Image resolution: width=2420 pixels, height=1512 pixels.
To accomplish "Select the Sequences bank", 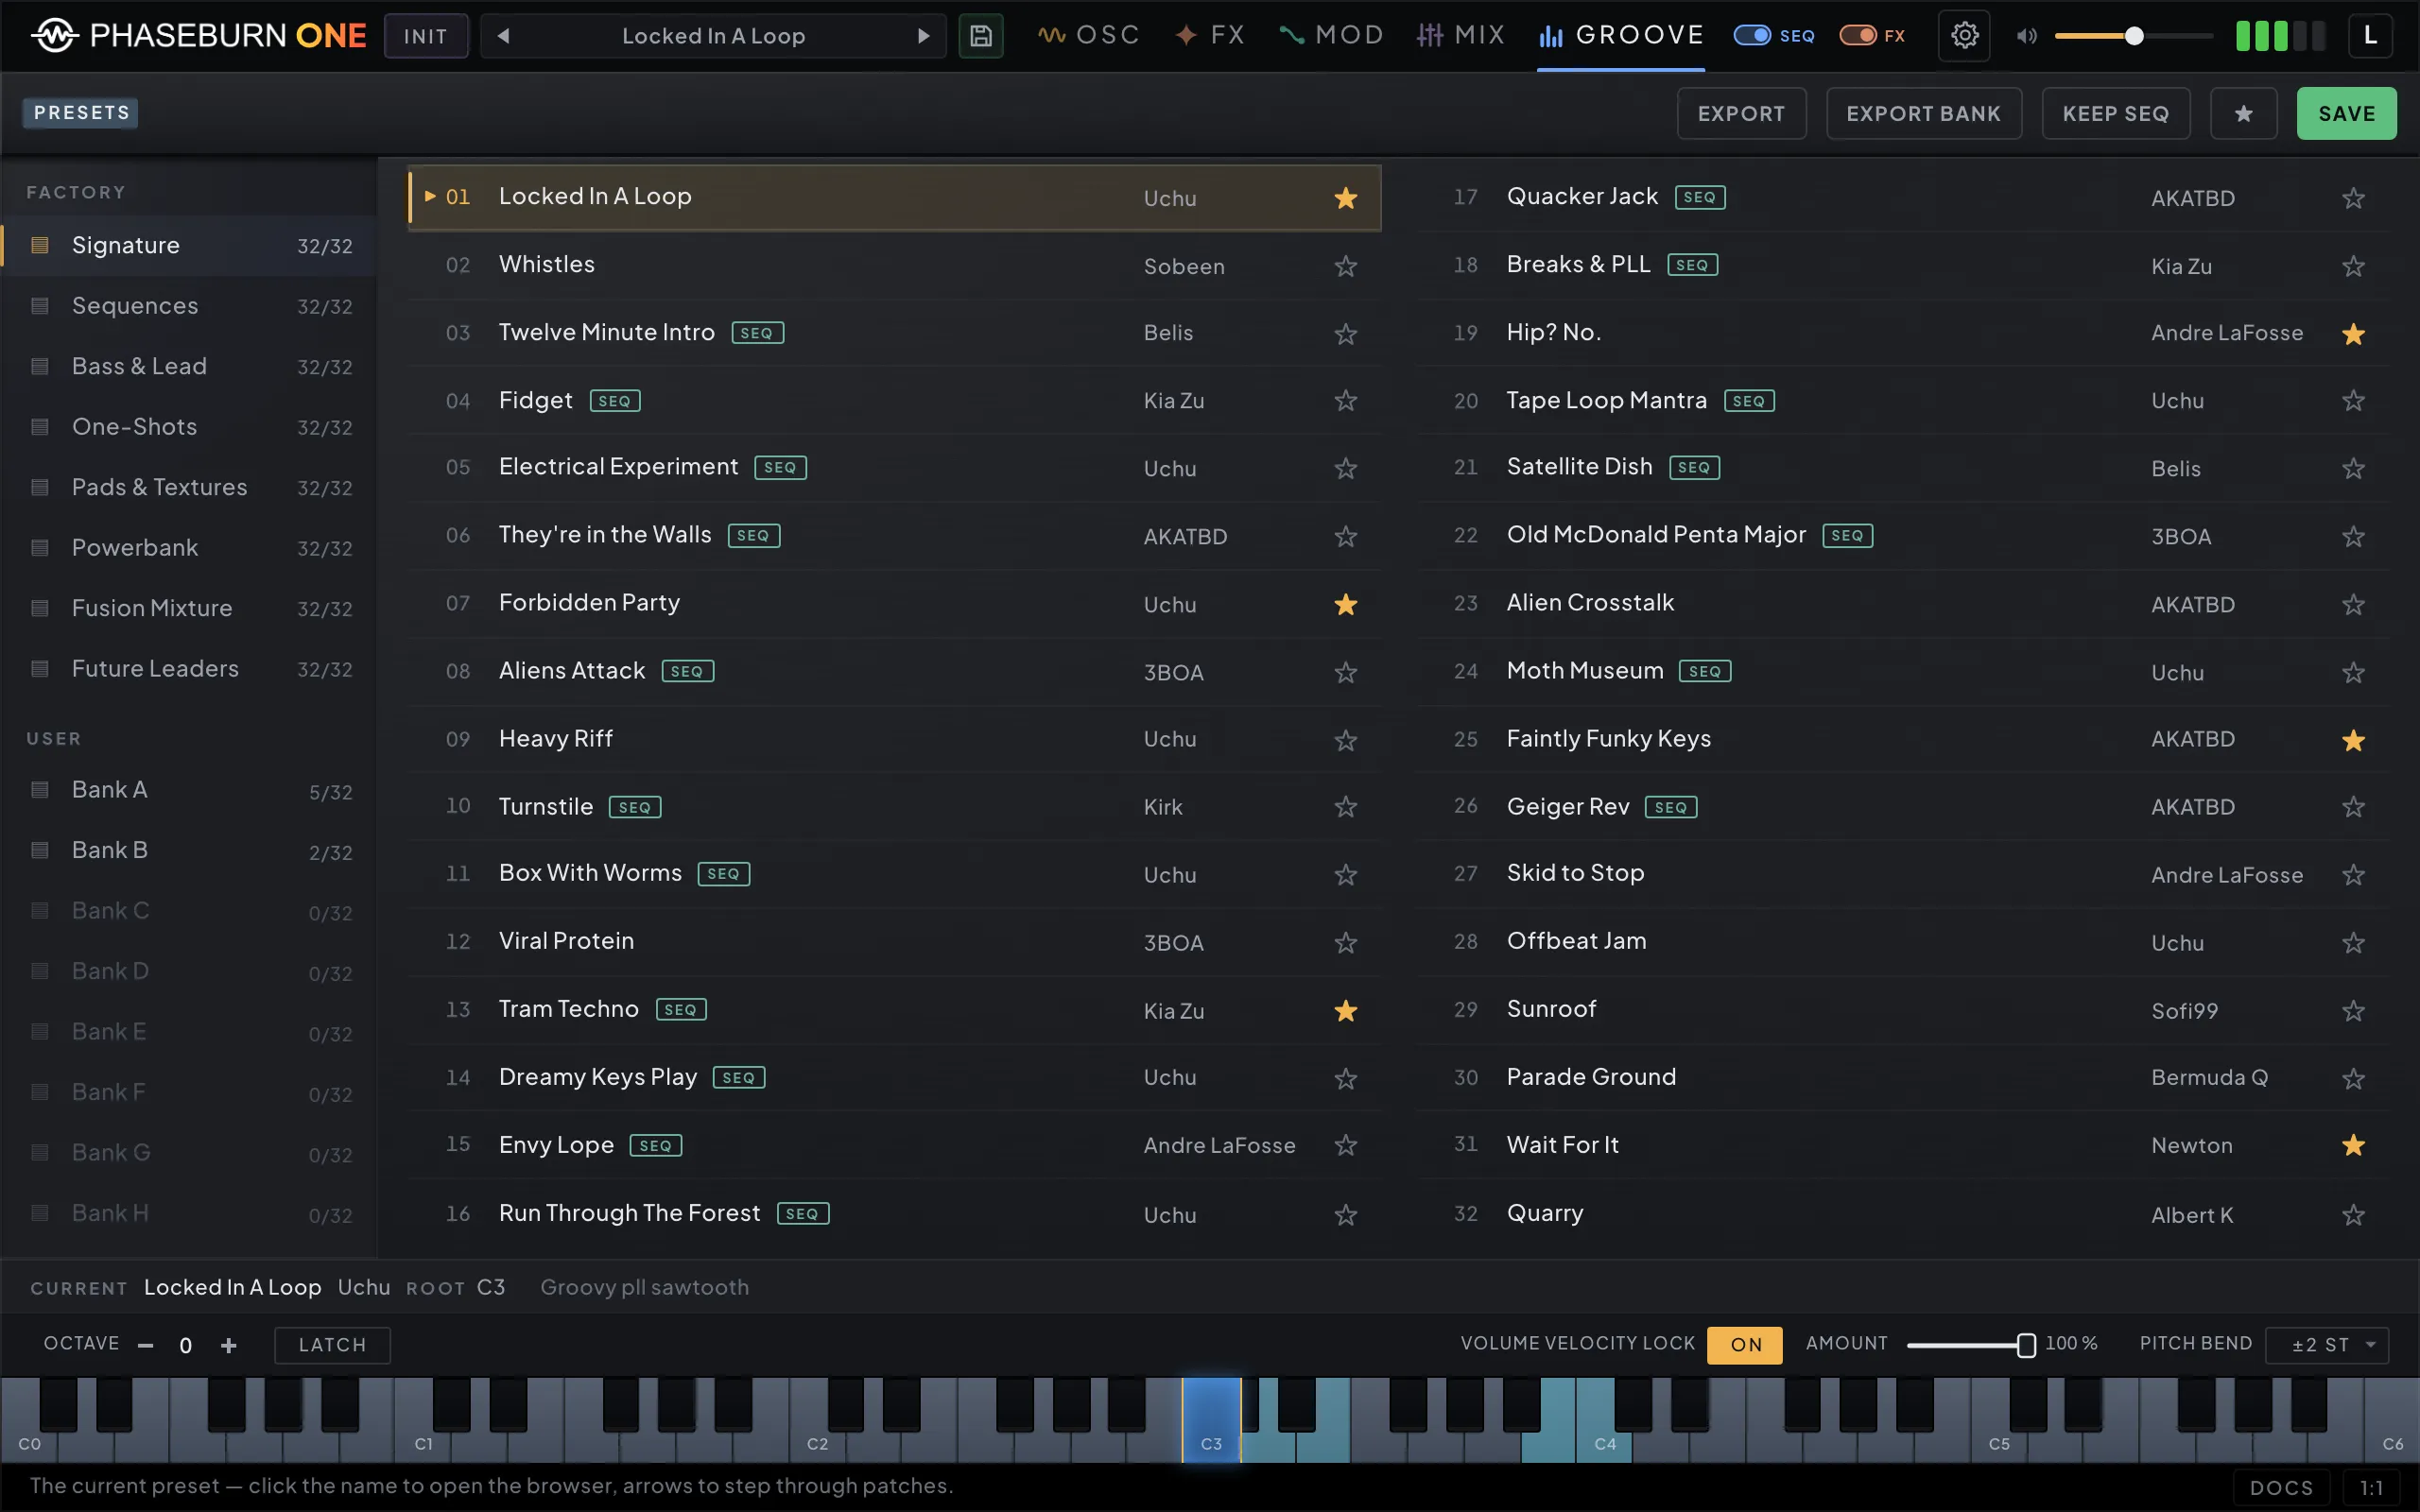I will (190, 306).
